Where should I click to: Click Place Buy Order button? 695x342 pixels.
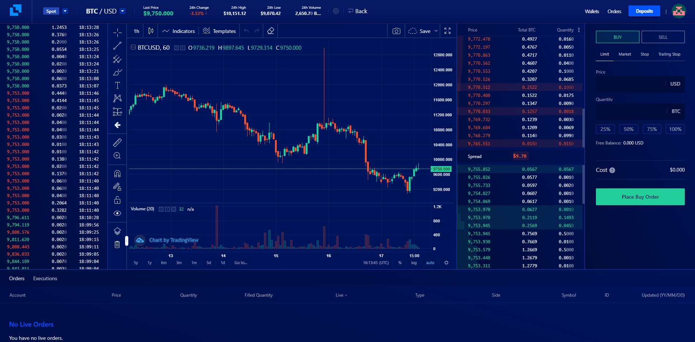click(640, 197)
